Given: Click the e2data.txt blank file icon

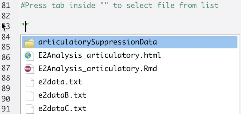Looking at the screenshot, I should tap(30, 82).
